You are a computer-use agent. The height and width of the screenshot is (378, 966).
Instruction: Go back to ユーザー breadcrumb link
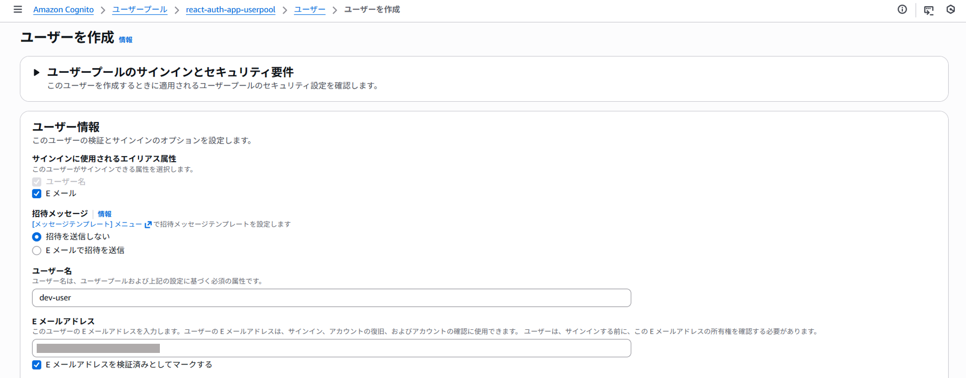[310, 10]
